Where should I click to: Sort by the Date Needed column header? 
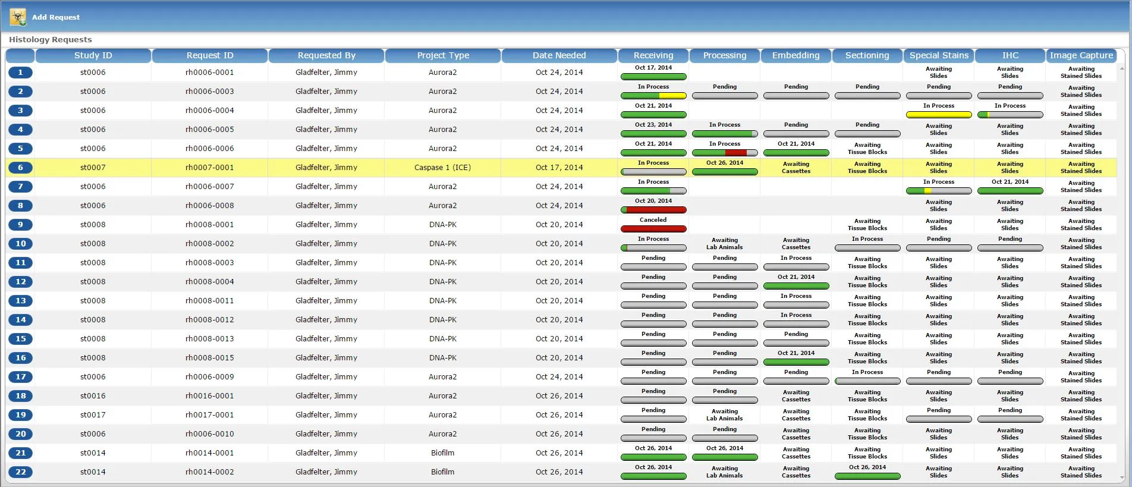[559, 55]
